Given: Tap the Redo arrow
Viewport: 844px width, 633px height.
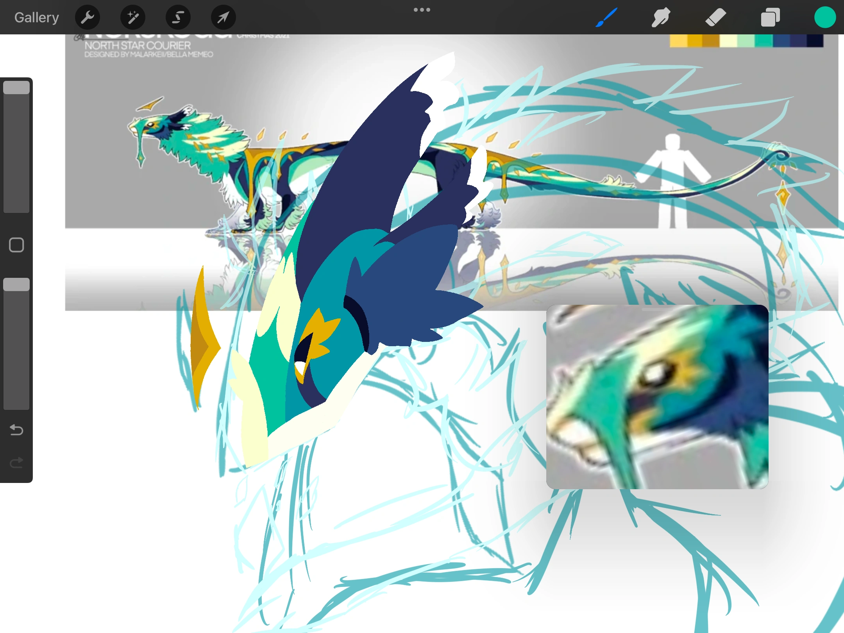Looking at the screenshot, I should click(16, 463).
